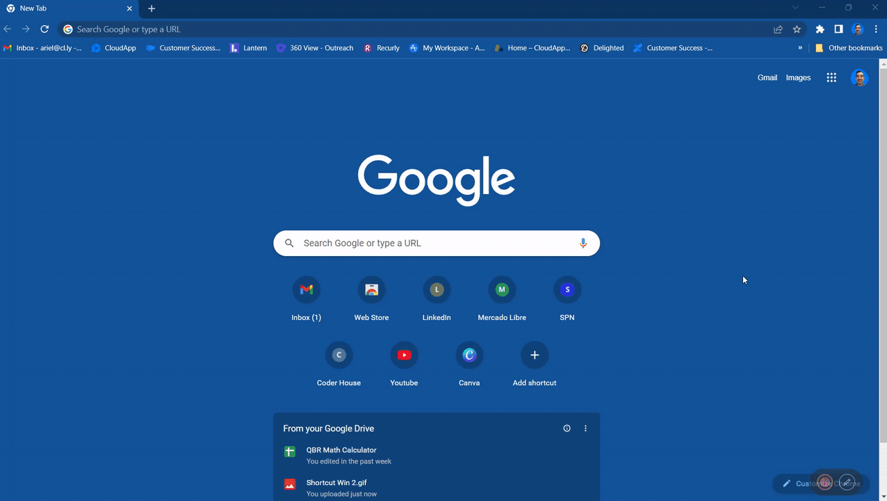Screen dimensions: 887x501
Task: Click the Add shortcut plus tile
Action: 535,365
